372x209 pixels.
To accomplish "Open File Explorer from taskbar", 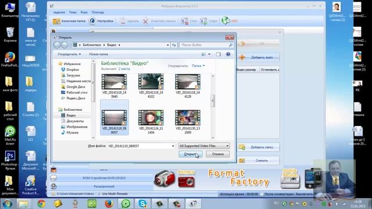I will [x=24, y=204].
